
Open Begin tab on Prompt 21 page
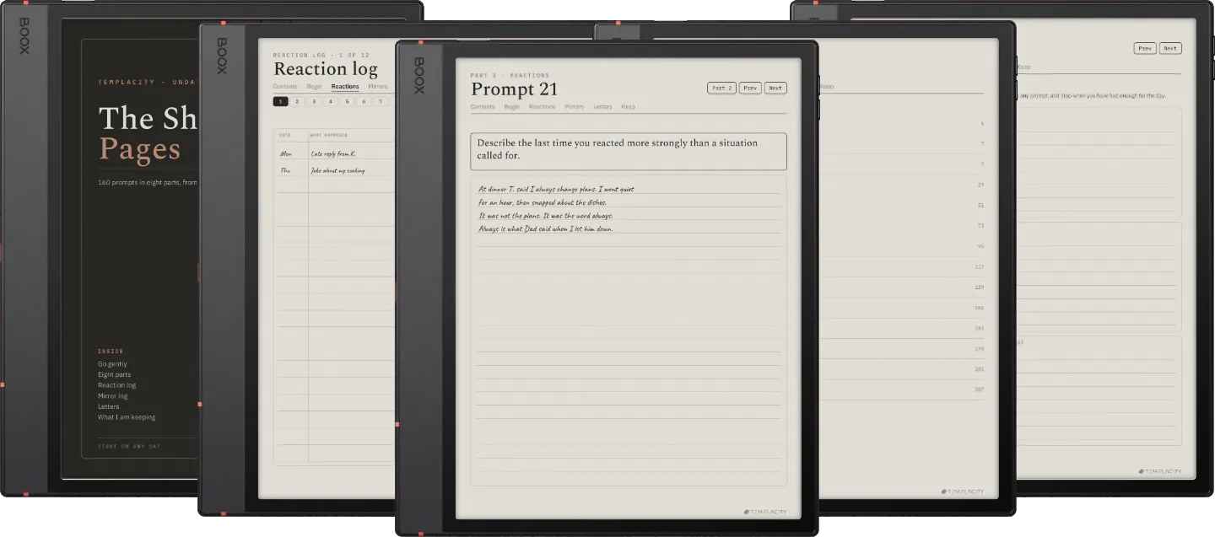511,107
